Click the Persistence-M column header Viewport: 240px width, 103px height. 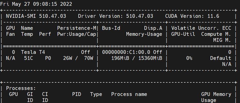(77, 28)
